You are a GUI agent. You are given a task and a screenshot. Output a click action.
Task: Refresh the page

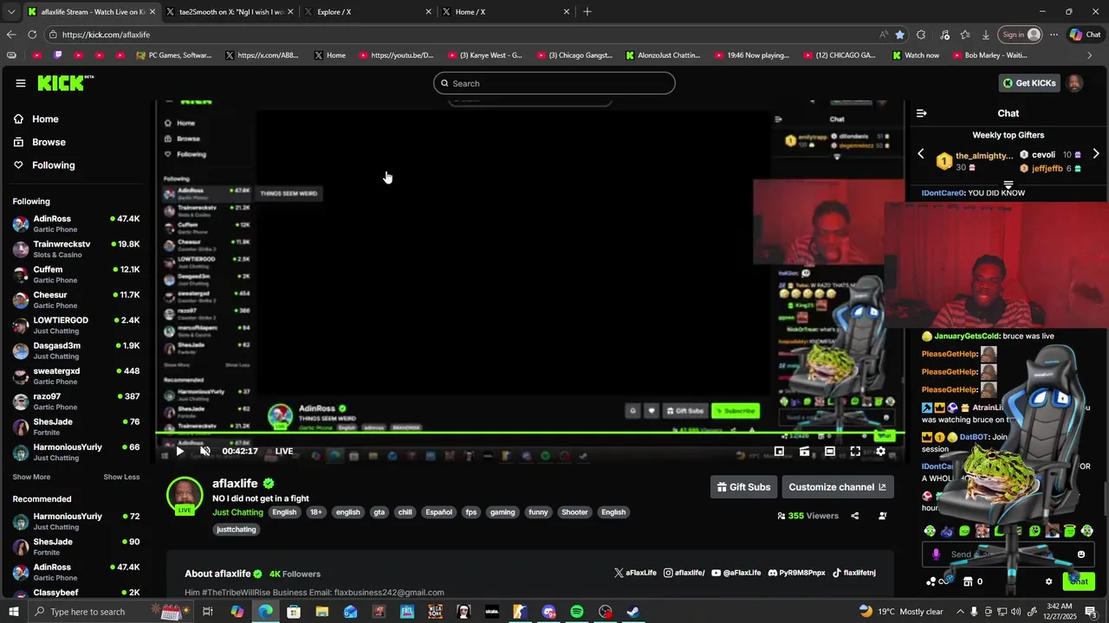(32, 35)
